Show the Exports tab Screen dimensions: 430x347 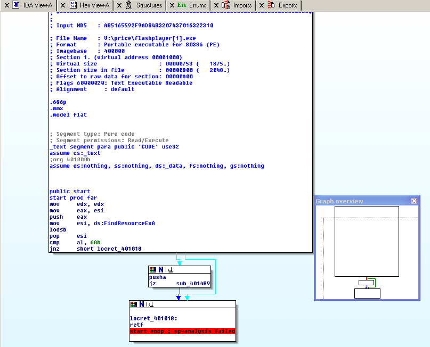[288, 5]
